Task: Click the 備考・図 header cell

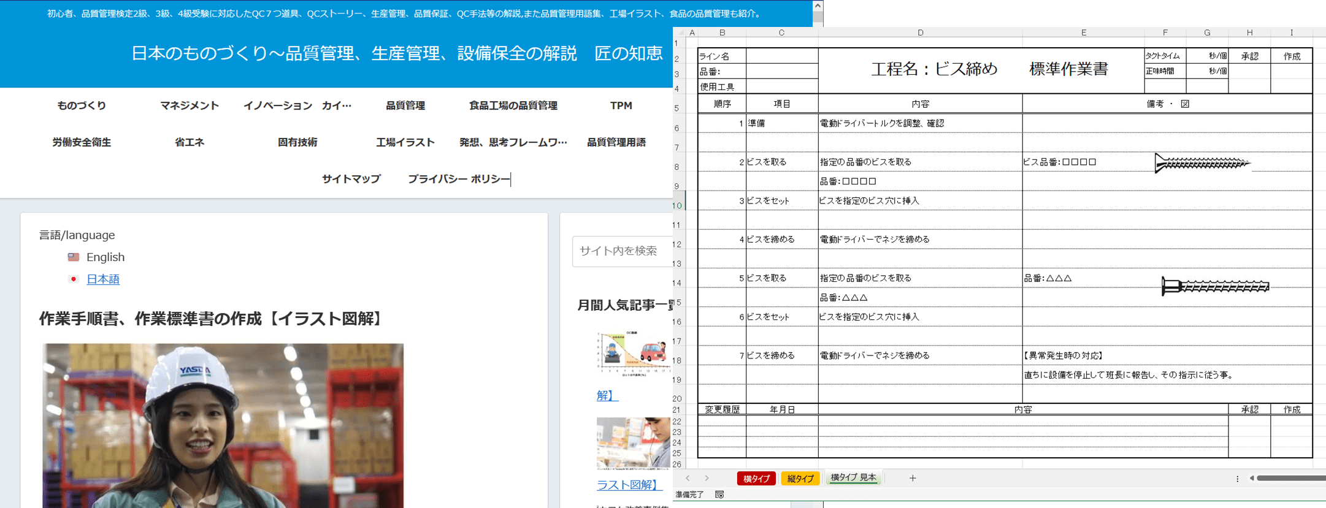Action: click(x=1167, y=104)
